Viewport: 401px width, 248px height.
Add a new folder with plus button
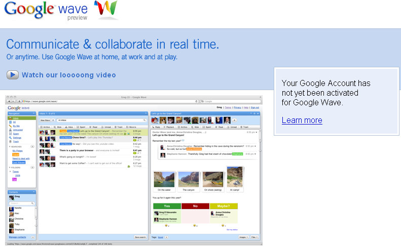click(32, 168)
